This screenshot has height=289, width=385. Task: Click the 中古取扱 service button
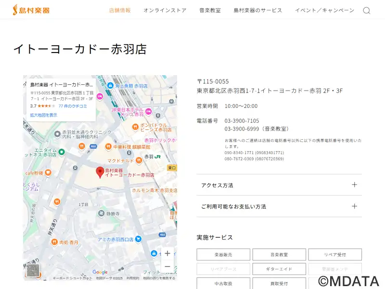223,283
